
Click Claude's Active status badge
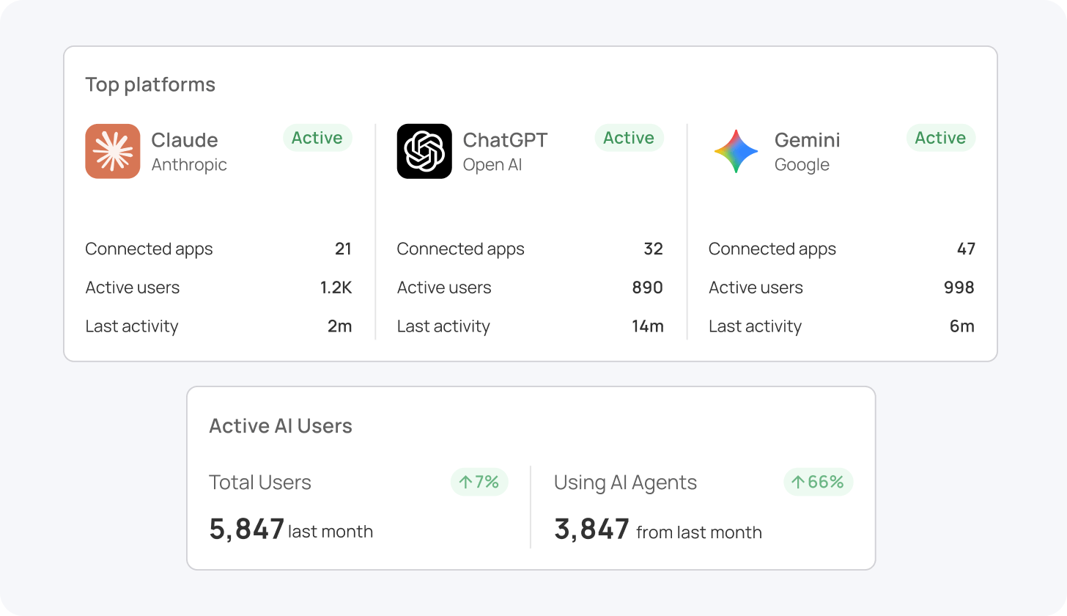tap(317, 138)
